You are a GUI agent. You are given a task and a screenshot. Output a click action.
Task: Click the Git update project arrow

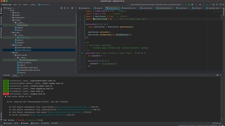[204, 5]
